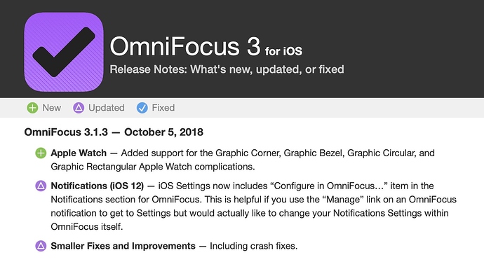Click the bold Notifications (iOS 12) entry title

[x=98, y=186]
